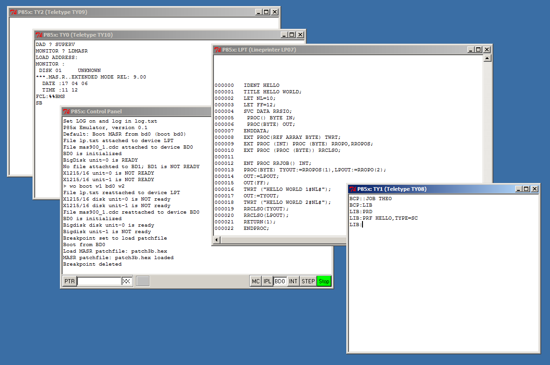Click 'DAD ? SUPERV' in TY0 window

click(x=55, y=45)
